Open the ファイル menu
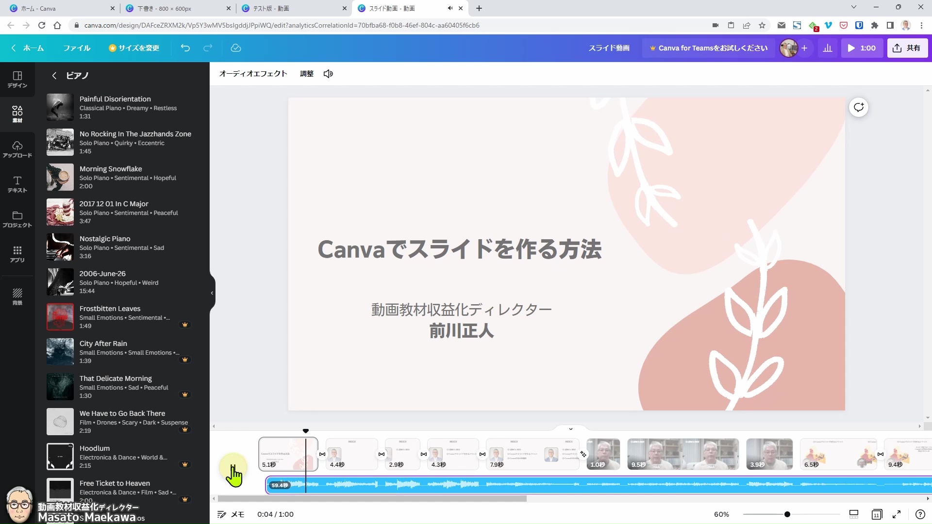The width and height of the screenshot is (932, 524). click(x=77, y=48)
